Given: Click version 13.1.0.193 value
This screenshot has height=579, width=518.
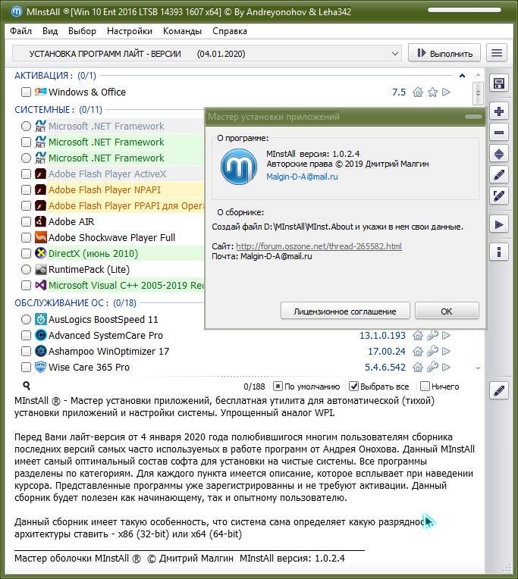Looking at the screenshot, I should 382,335.
